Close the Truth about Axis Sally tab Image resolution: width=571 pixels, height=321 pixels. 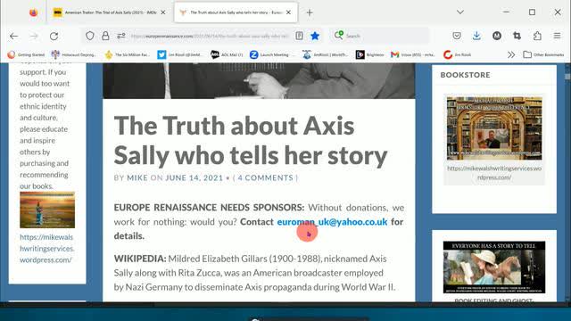(288, 12)
